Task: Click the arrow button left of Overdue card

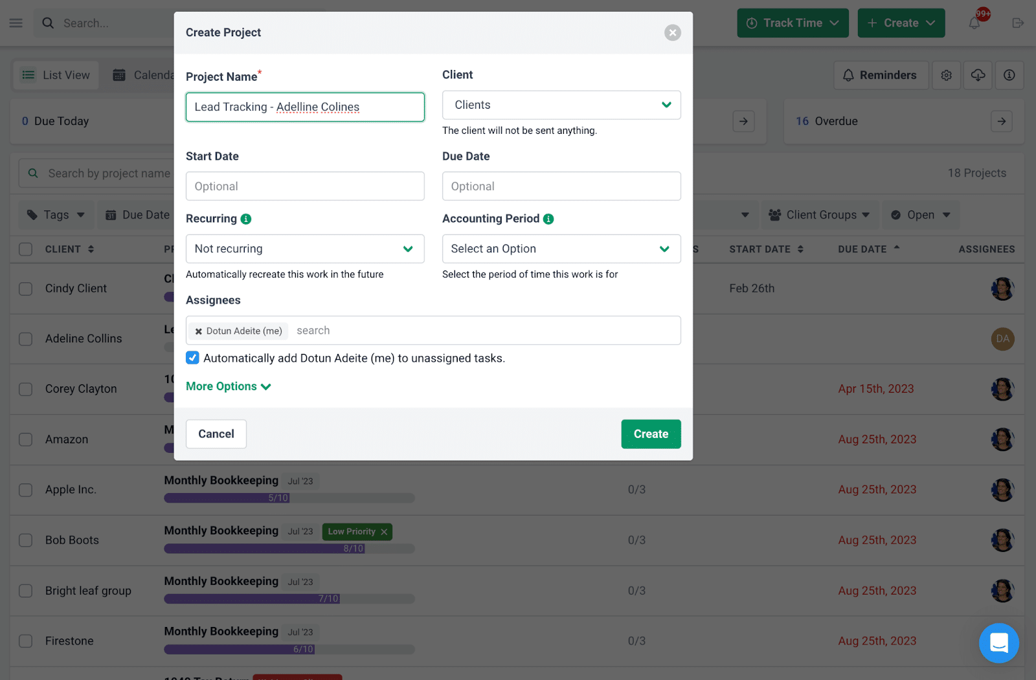Action: click(x=743, y=121)
